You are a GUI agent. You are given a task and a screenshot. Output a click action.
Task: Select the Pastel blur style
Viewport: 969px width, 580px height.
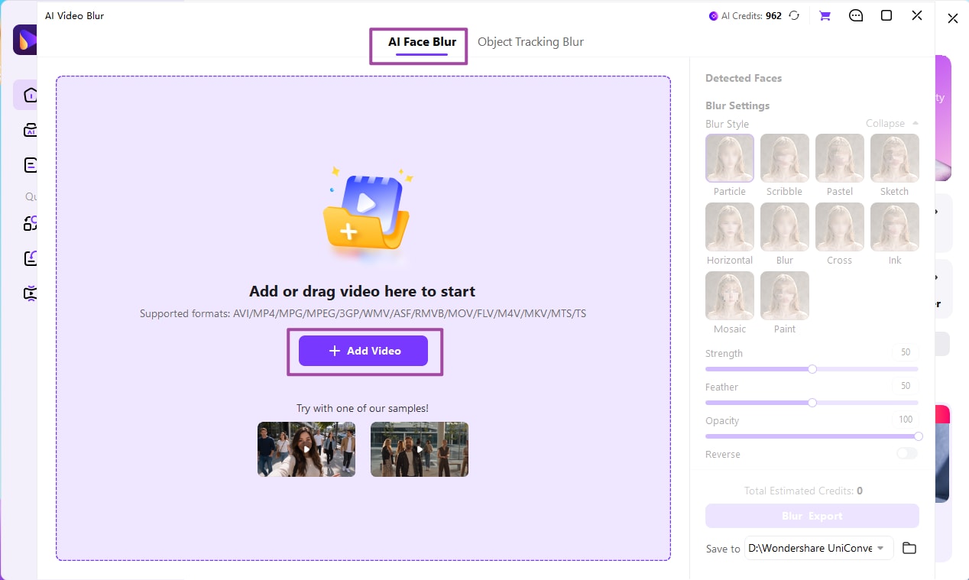(x=840, y=158)
